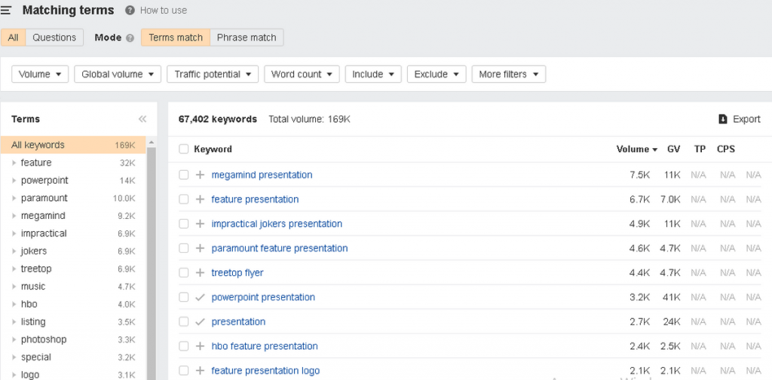Tick the checkbox for hbo feature presentation
This screenshot has width=772, height=380.
coord(183,346)
